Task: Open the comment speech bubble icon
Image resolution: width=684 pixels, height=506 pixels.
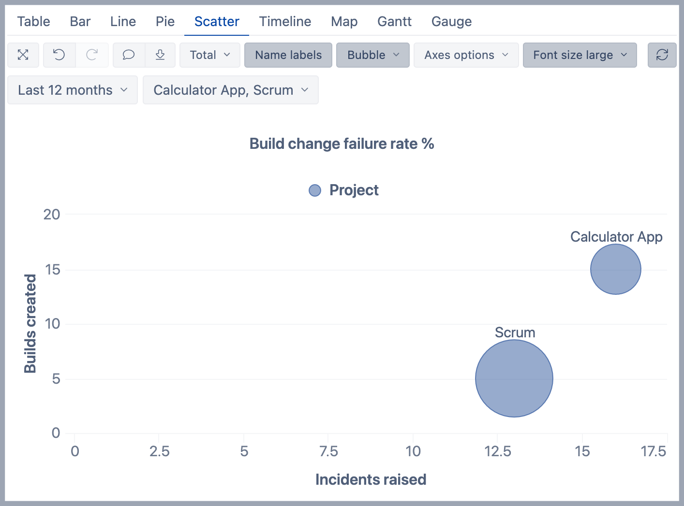Action: [x=129, y=55]
